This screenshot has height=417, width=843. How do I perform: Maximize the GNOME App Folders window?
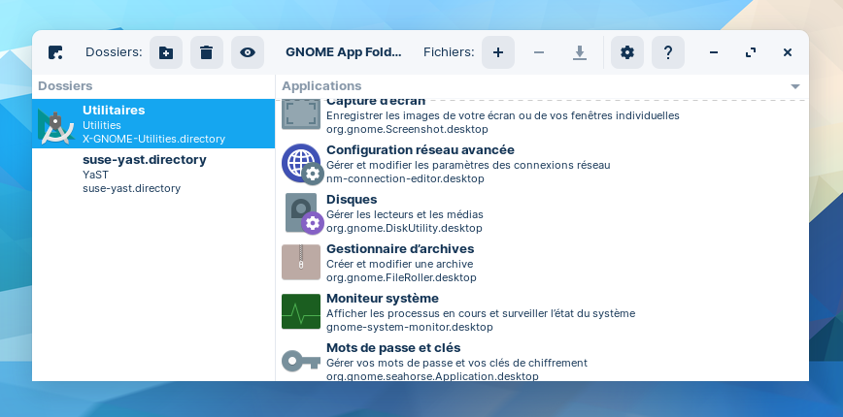point(751,52)
